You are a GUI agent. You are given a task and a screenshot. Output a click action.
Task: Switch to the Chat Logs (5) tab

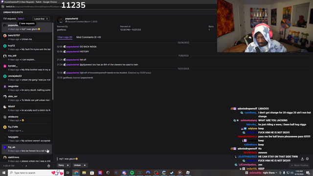click(x=65, y=37)
